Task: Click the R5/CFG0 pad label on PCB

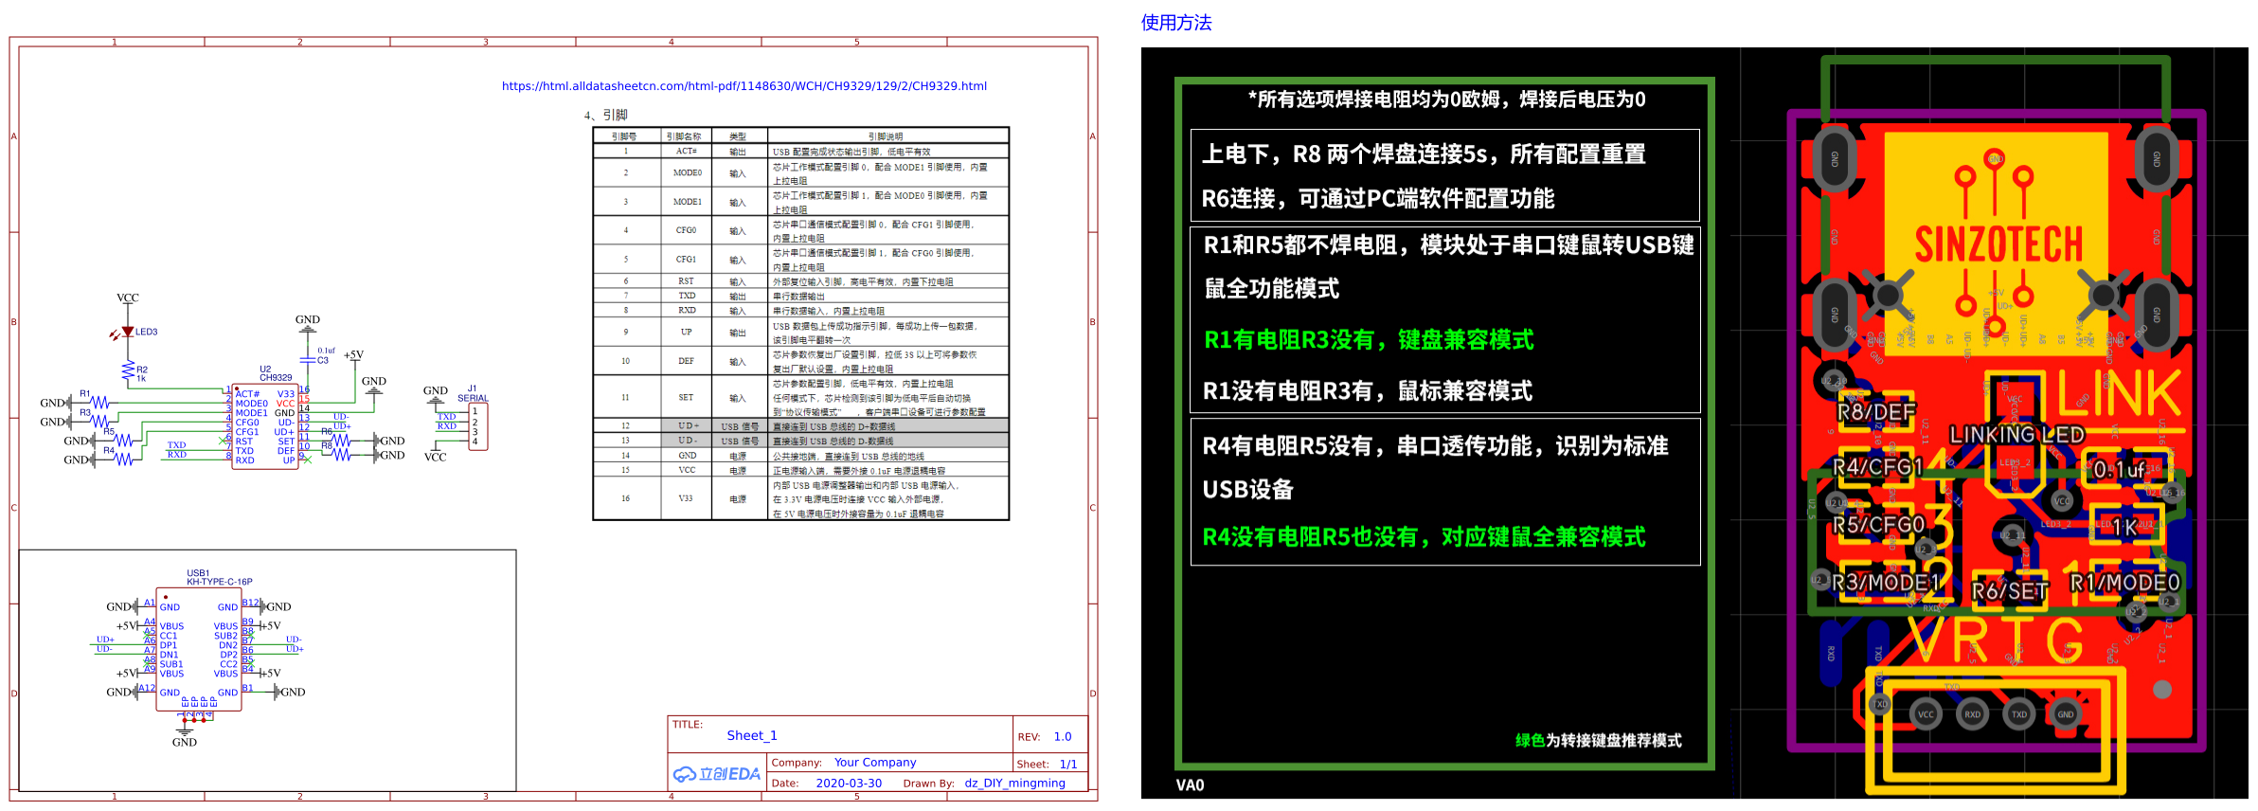Action: click(1879, 525)
